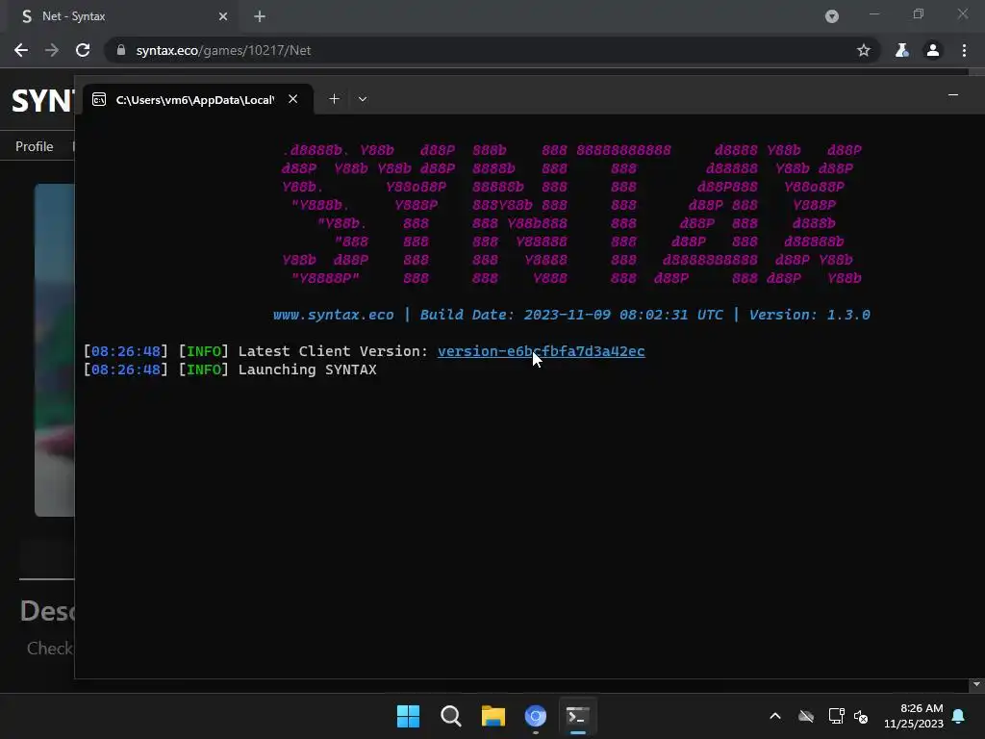Screen dimensions: 985x739
Task: Click the www.syntax.eco text in terminal banner
Action: 334,315
